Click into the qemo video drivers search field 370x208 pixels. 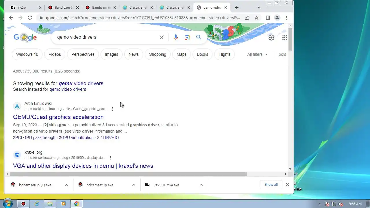(x=106, y=37)
